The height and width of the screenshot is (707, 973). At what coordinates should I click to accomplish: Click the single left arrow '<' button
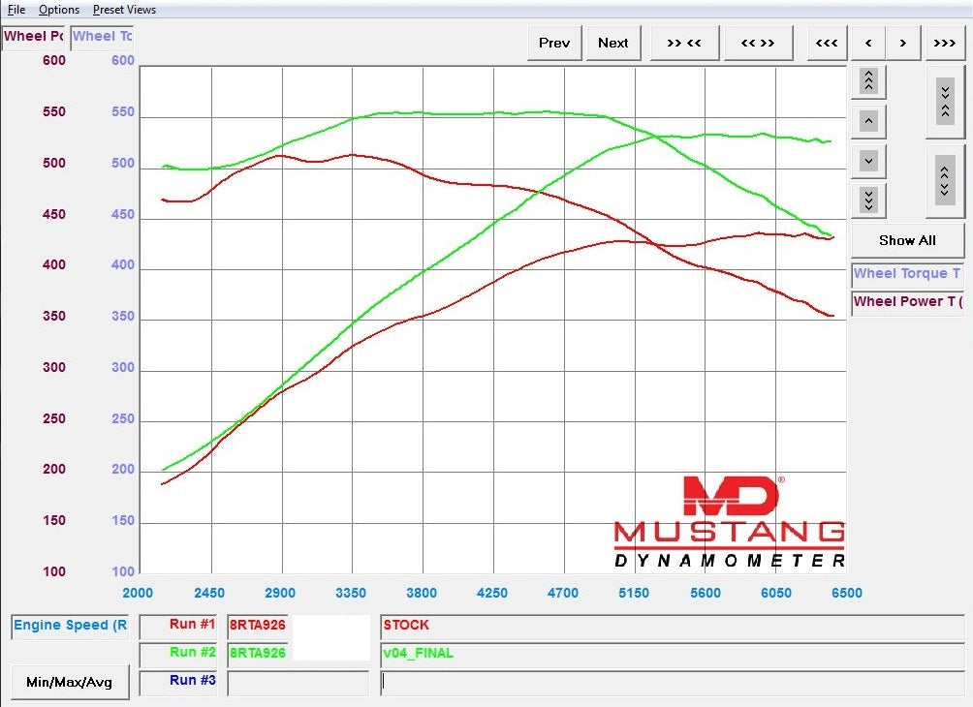pos(868,43)
